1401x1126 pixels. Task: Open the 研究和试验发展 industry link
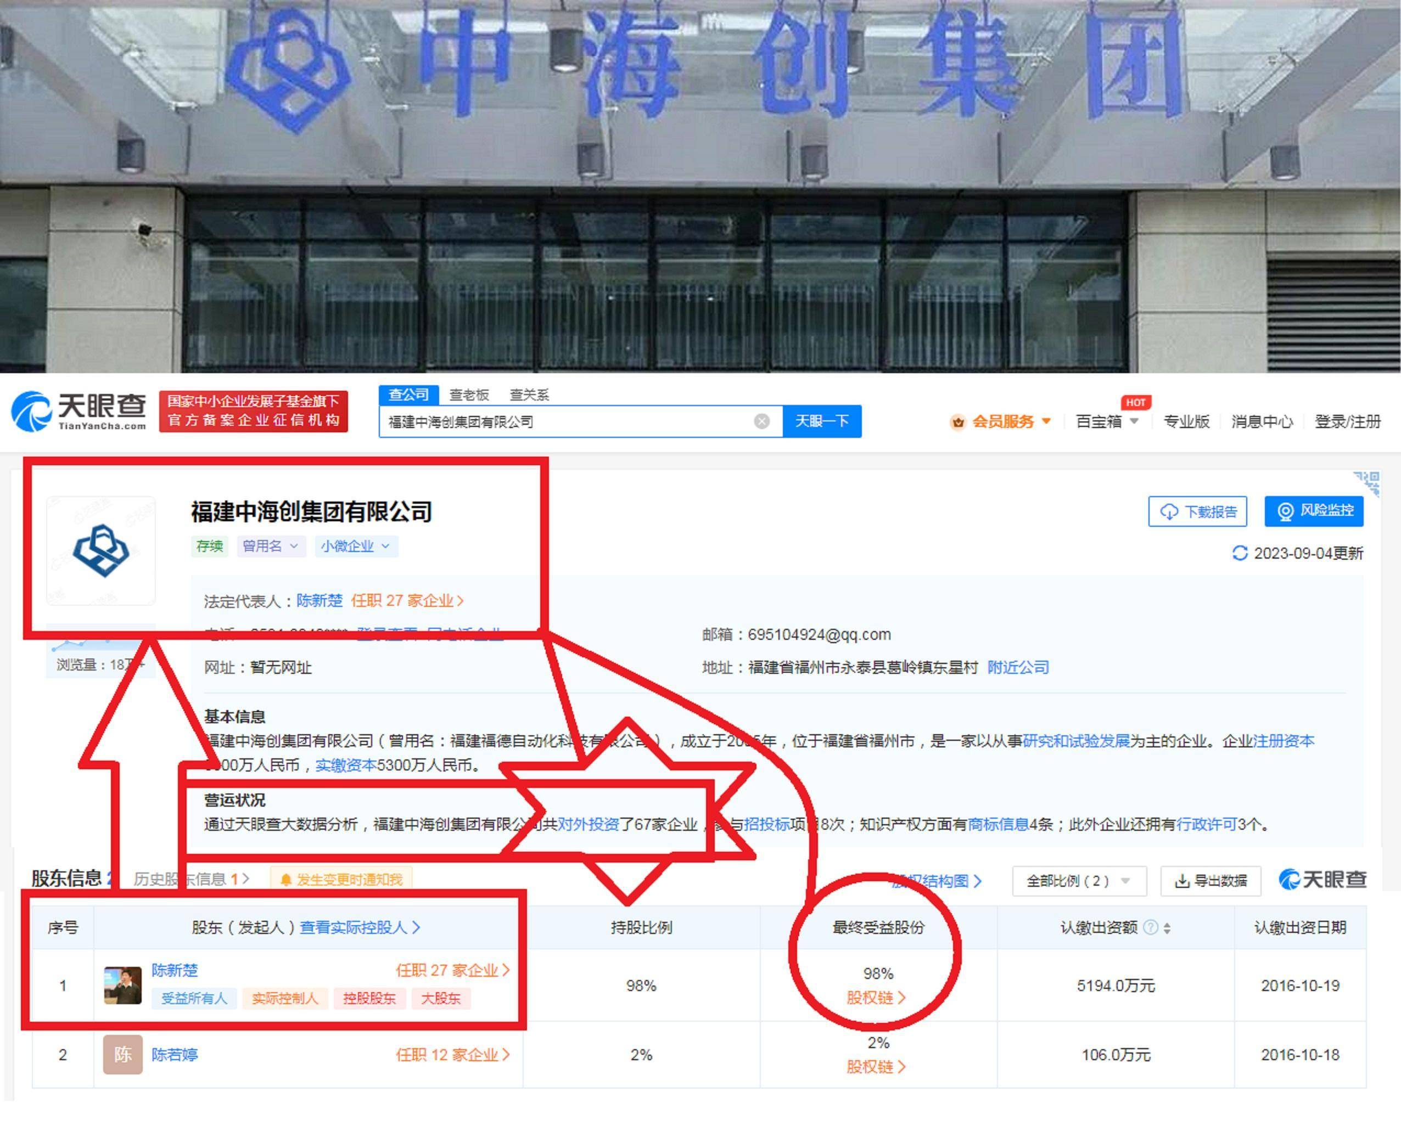click(1076, 741)
